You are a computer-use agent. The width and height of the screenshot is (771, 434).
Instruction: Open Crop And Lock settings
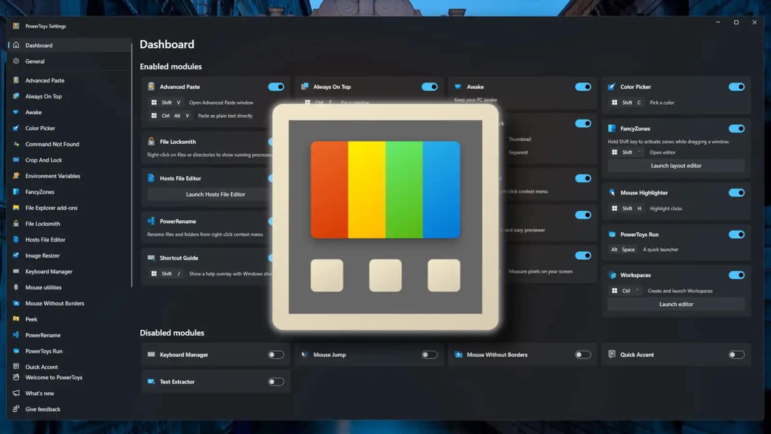[43, 160]
